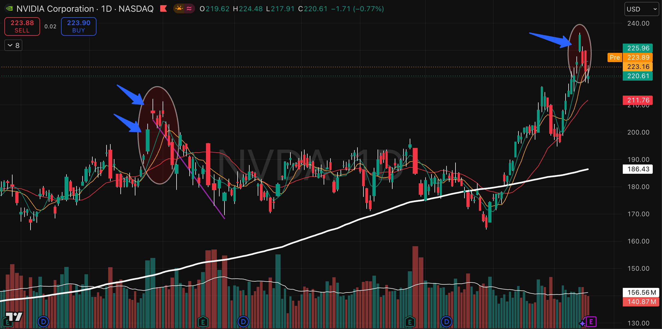
Task: Open the USD currency dropdown
Action: tap(642, 9)
